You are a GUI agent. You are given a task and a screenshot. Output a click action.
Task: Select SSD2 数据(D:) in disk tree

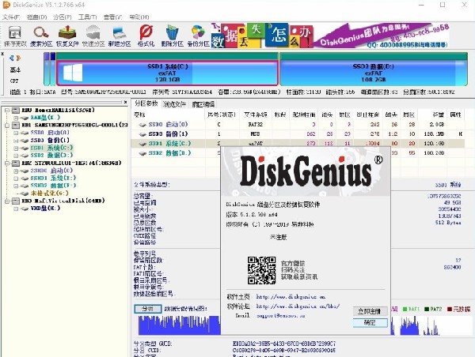pos(51,156)
